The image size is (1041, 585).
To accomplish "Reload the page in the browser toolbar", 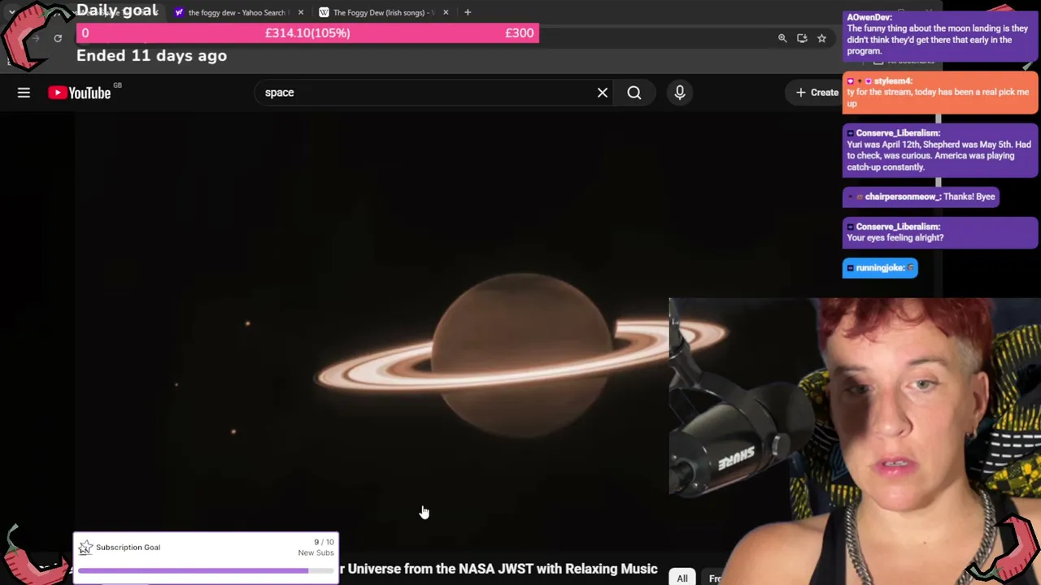I will point(58,38).
